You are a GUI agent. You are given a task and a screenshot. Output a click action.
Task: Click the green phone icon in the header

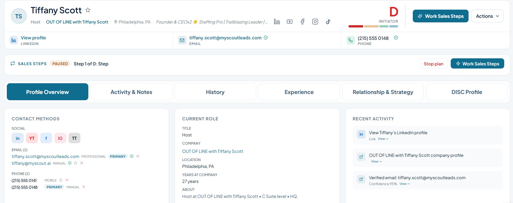click(350, 40)
